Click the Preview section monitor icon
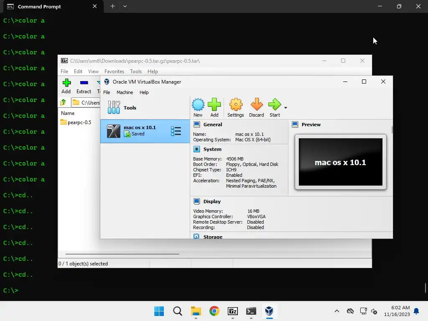Viewport: 428px width, 321px height. (x=295, y=125)
